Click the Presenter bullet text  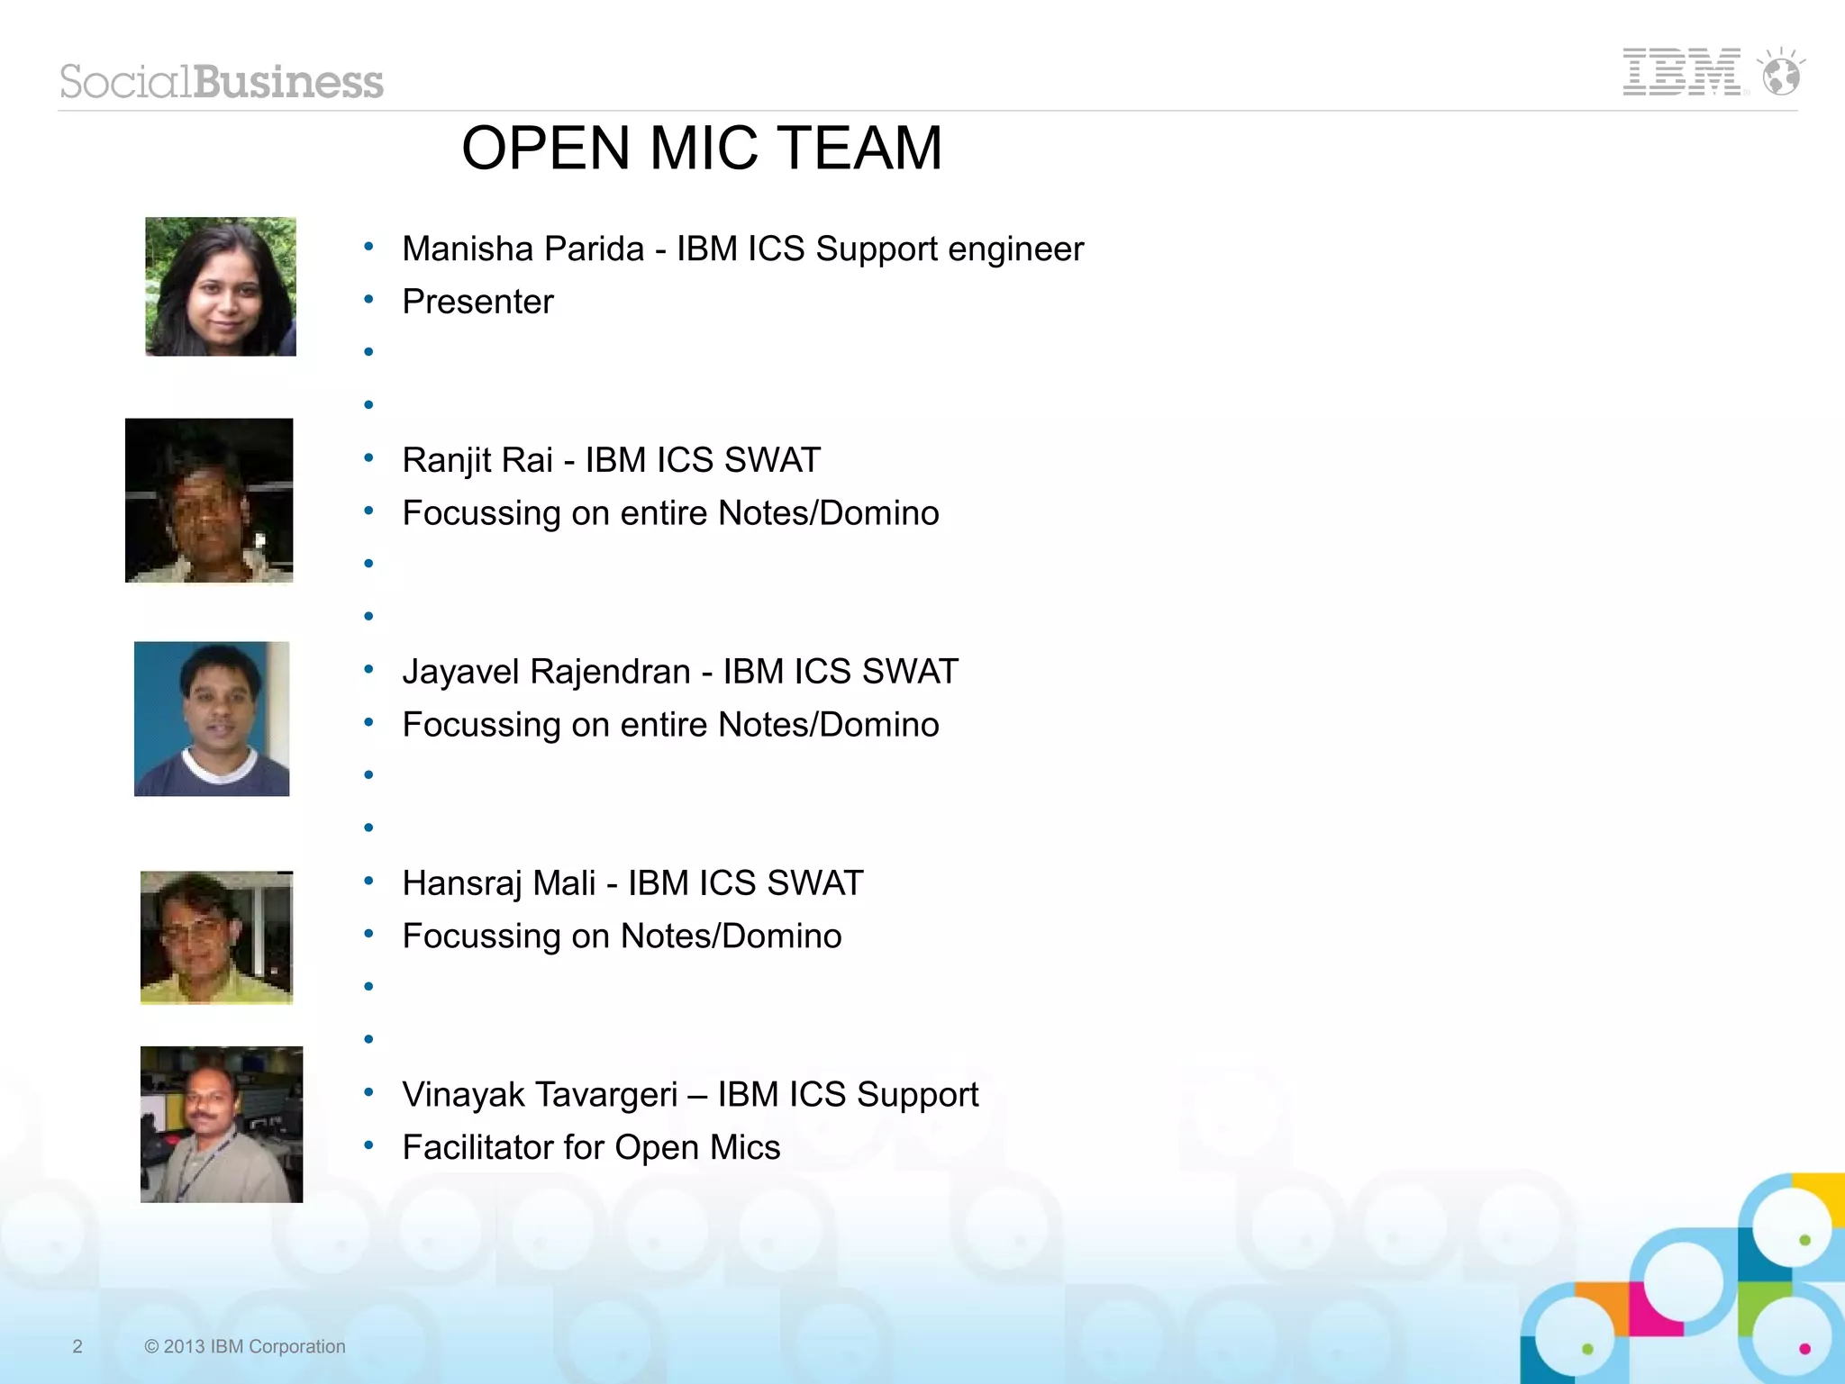[477, 302]
